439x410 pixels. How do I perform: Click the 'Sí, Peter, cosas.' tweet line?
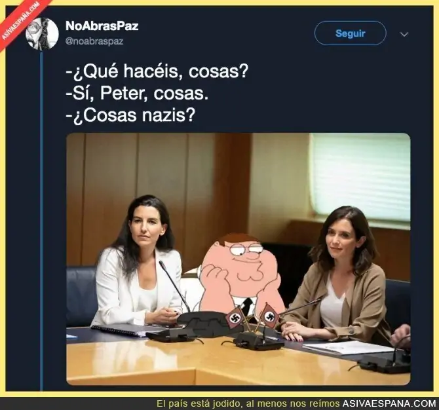click(137, 94)
